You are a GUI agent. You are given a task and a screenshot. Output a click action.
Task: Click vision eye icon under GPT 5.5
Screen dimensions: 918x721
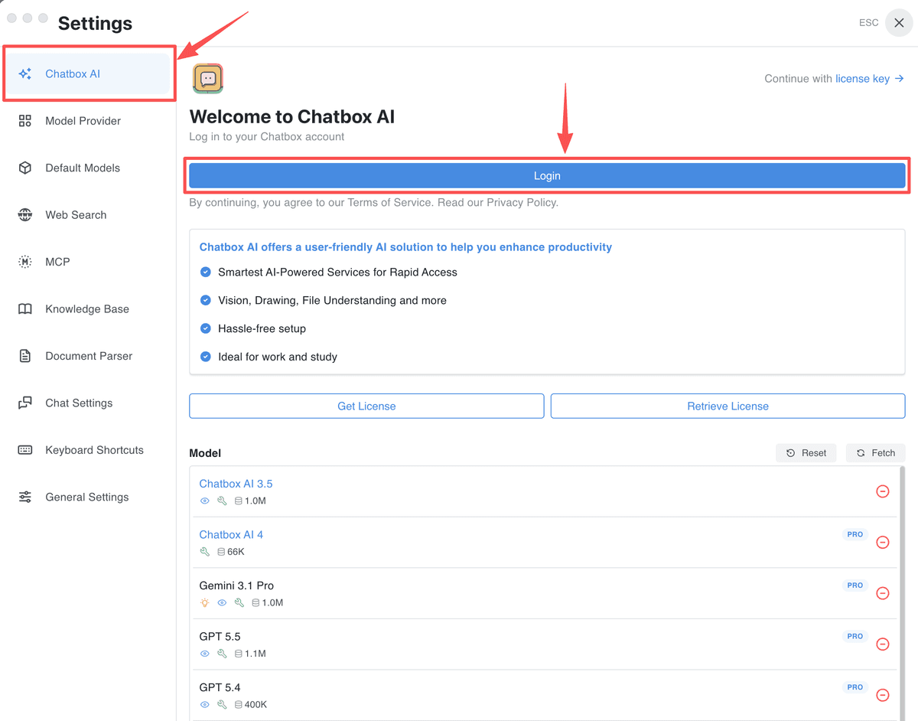click(x=205, y=654)
